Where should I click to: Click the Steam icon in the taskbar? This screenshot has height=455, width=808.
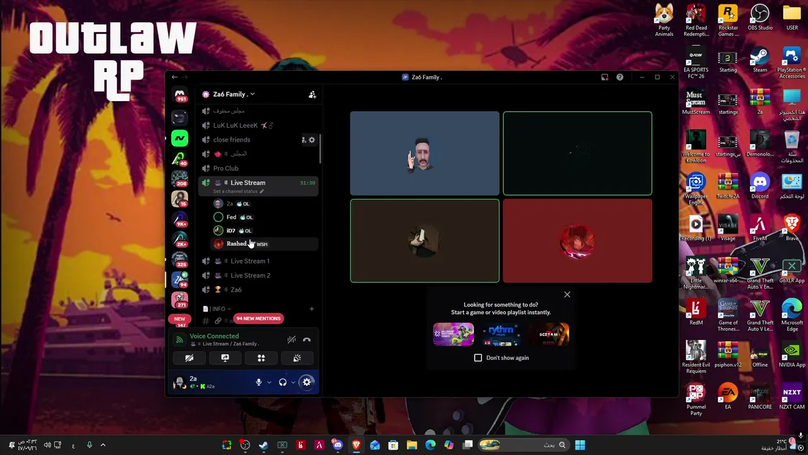pyautogui.click(x=263, y=445)
